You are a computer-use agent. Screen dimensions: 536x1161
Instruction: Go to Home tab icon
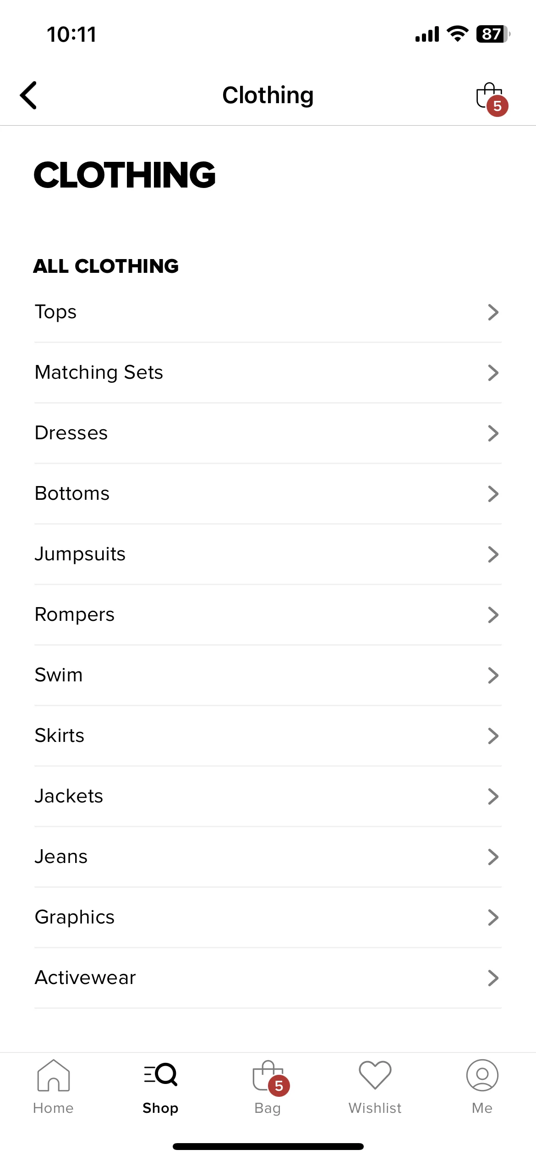53,1075
